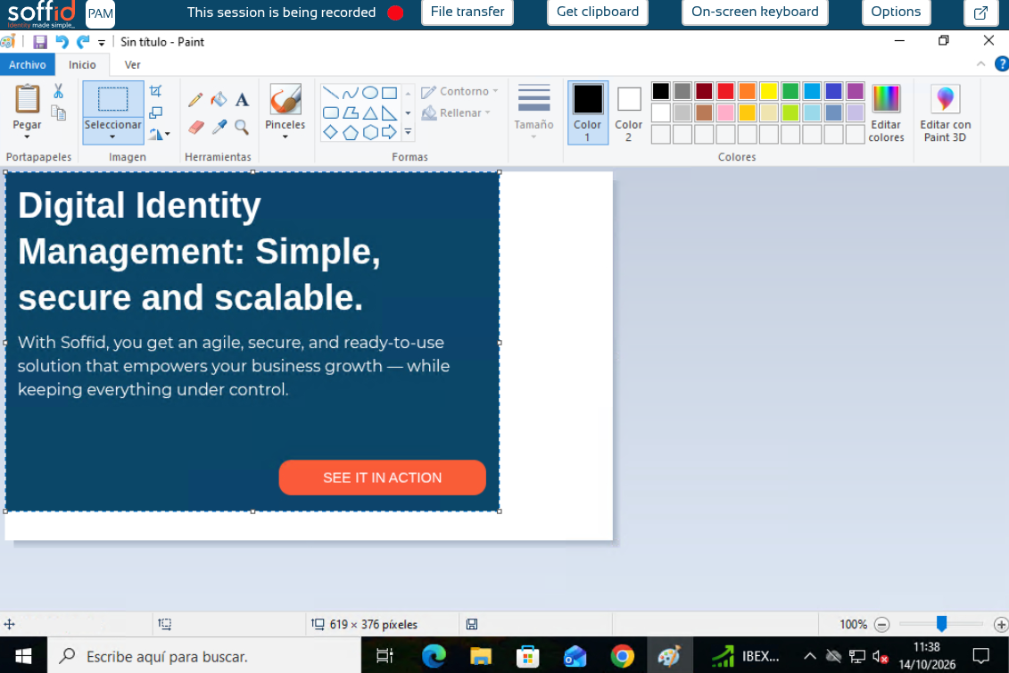Redo the last undone action
Screen dimensions: 1009x673
(x=83, y=42)
